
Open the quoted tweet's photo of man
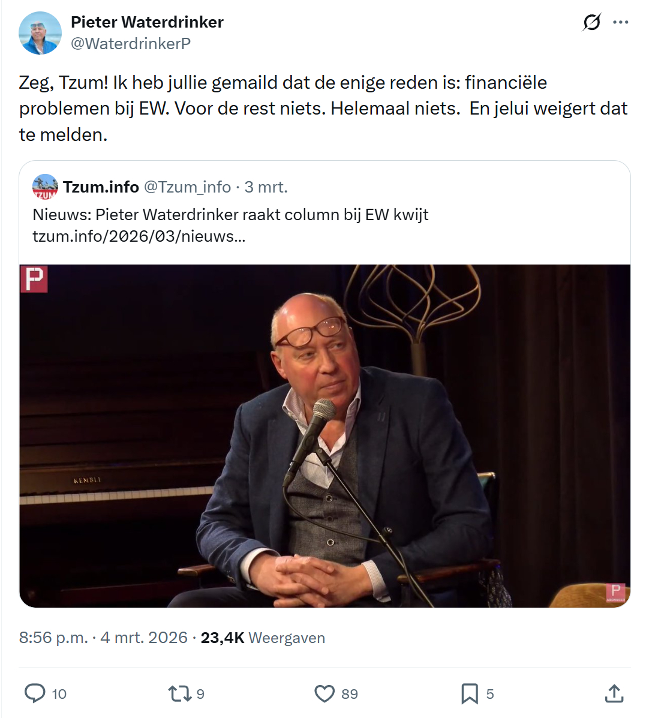point(324,436)
